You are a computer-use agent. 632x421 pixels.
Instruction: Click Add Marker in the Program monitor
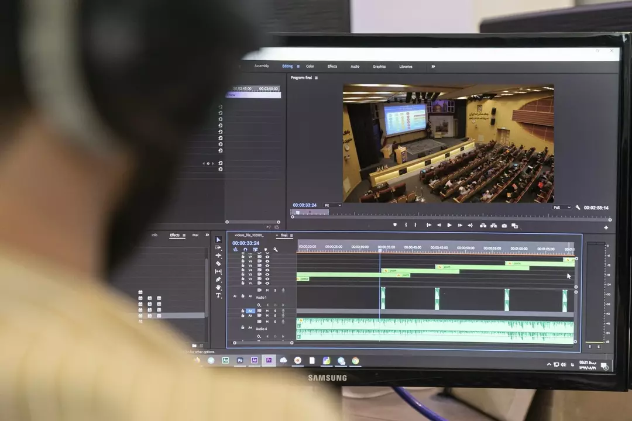pyautogui.click(x=395, y=225)
